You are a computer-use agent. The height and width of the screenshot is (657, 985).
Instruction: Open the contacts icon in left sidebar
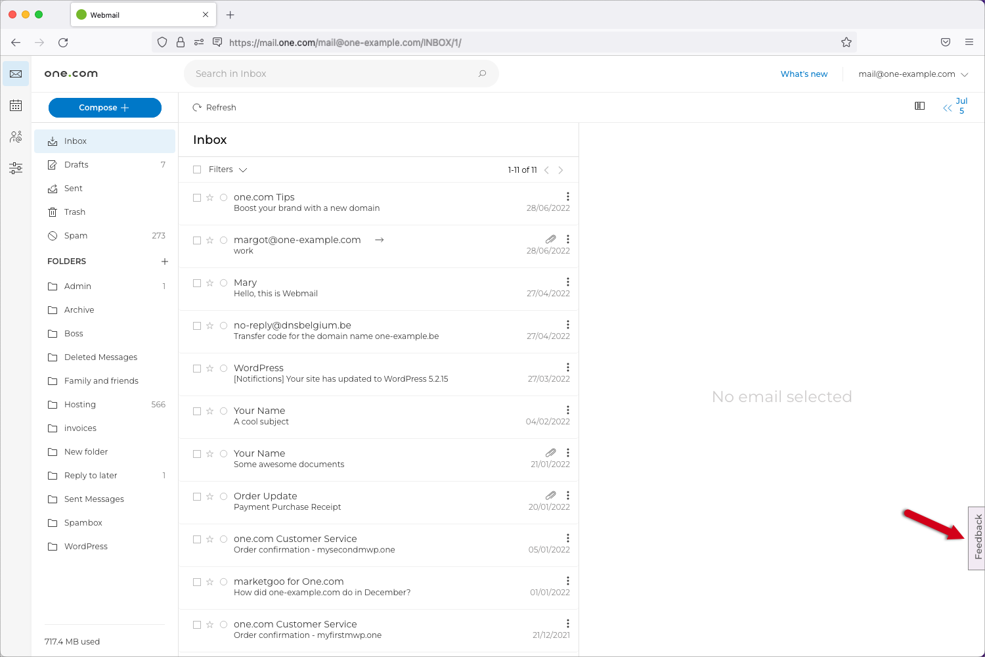coord(16,137)
